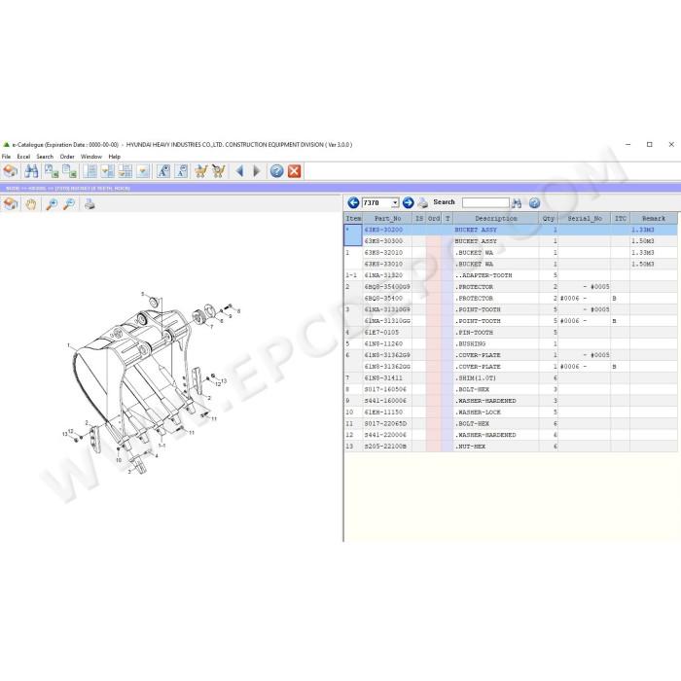Open the Order menu
Screen dimensions: 681x681
click(x=67, y=157)
